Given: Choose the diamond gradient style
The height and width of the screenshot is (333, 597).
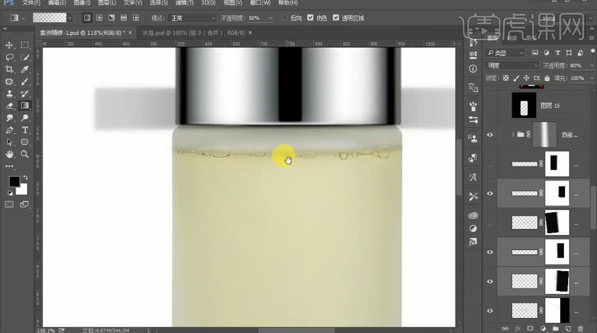Looking at the screenshot, I should pos(136,18).
